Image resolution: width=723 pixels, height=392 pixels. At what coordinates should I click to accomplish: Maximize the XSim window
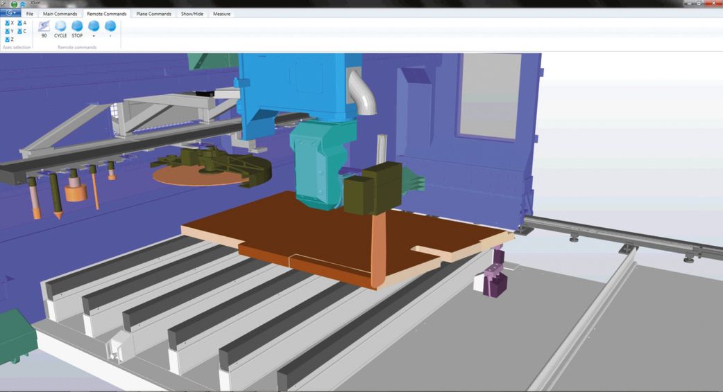pyautogui.click(x=699, y=3)
